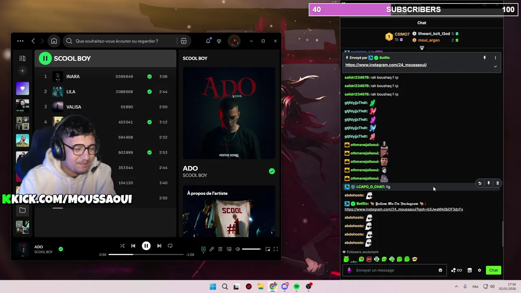Image resolution: width=521 pixels, height=293 pixels.
Task: Collapse the Spotify library sidebar
Action: tap(22, 58)
